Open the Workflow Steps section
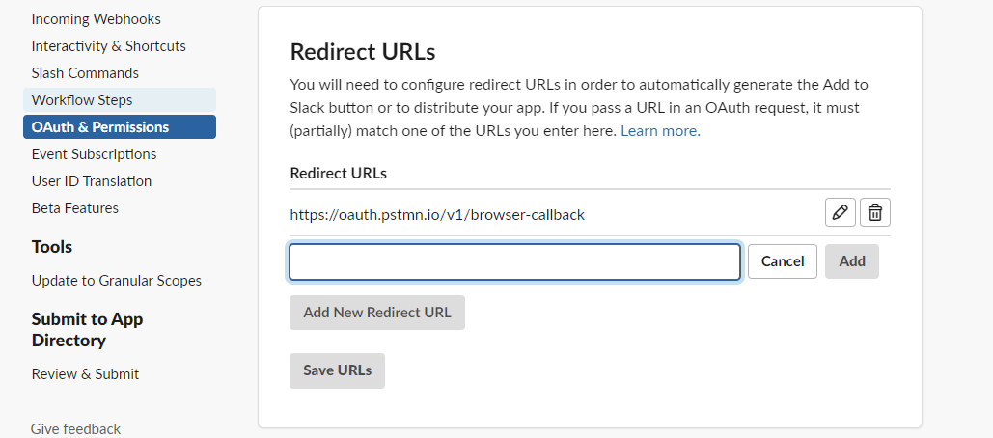This screenshot has height=438, width=993. coord(82,100)
